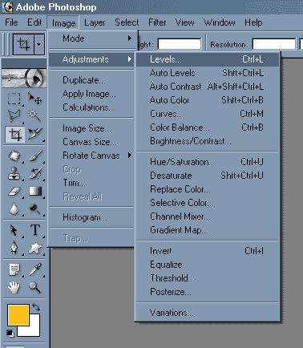The width and height of the screenshot is (303, 348).
Task: Select the Eraser tool
Action: pyautogui.click(x=14, y=192)
